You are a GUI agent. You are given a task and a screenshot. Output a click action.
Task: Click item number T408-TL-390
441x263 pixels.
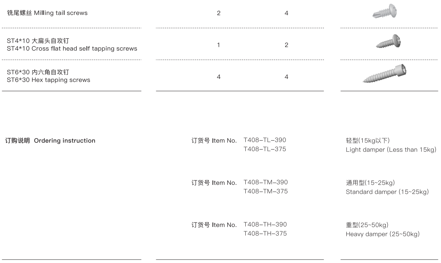pos(265,140)
